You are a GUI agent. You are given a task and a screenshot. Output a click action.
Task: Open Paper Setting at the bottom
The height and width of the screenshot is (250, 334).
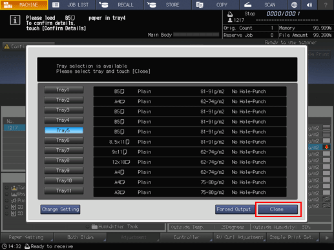pyautogui.click(x=27, y=237)
